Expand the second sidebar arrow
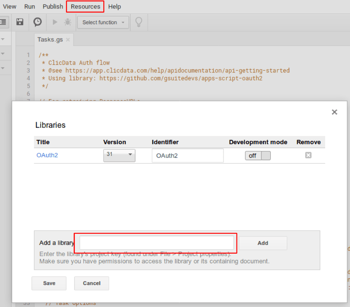The width and height of the screenshot is (350, 307). pyautogui.click(x=3, y=54)
